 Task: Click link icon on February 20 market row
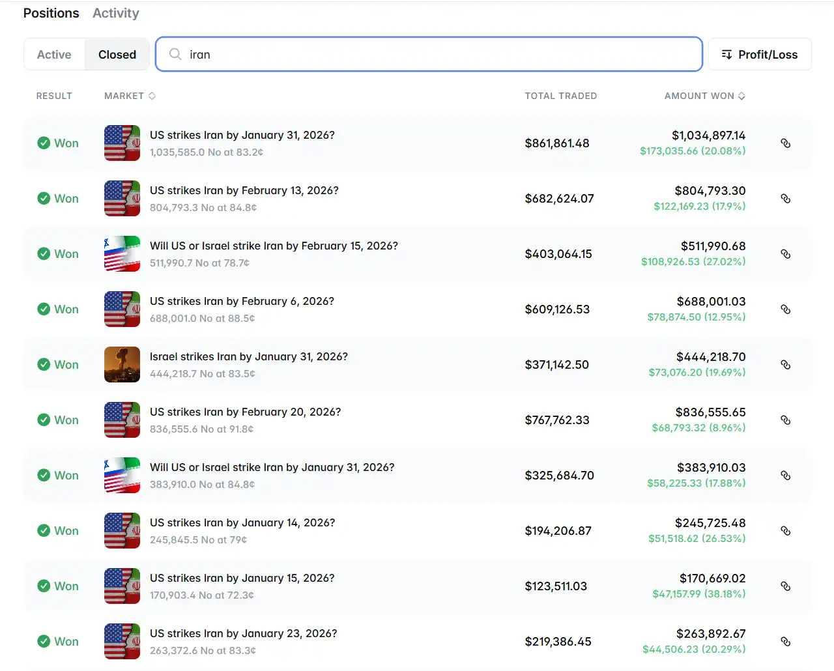click(786, 420)
